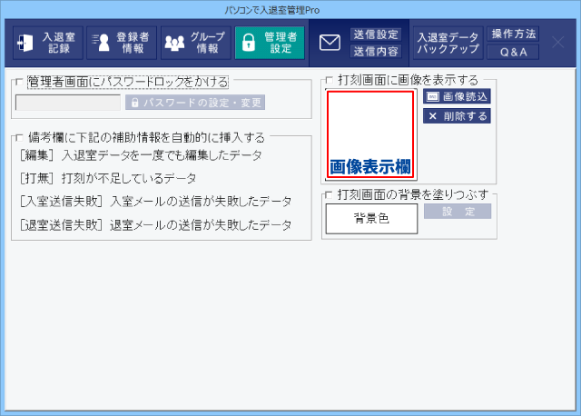Open the グループ情報 tab

[196, 43]
